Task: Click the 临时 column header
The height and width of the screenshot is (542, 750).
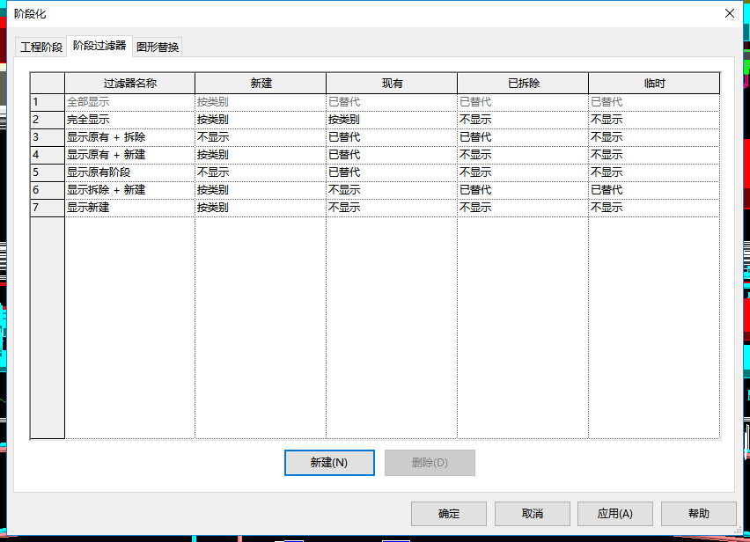Action: (x=654, y=84)
